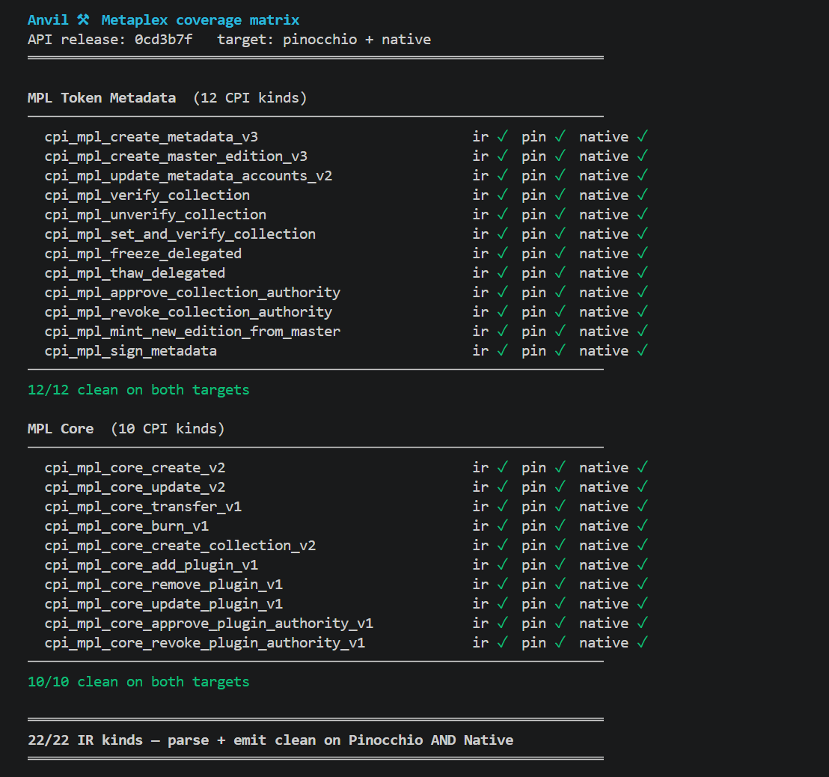This screenshot has width=829, height=777.
Task: Select row cpi_mpl_freeze_delegated
Action: coord(346,254)
